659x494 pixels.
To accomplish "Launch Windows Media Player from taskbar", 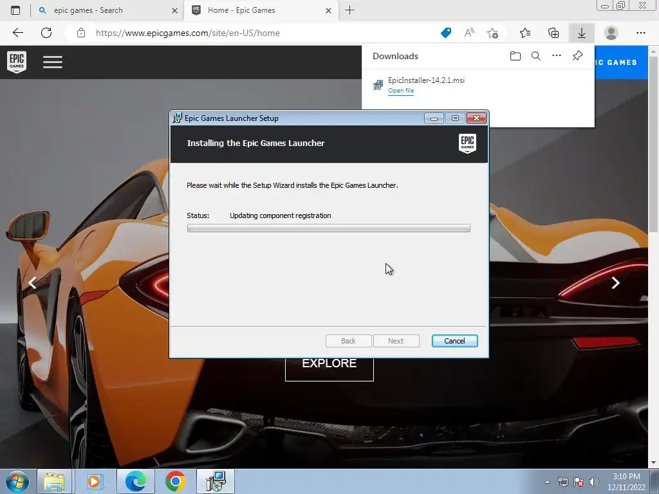I will pos(95,481).
